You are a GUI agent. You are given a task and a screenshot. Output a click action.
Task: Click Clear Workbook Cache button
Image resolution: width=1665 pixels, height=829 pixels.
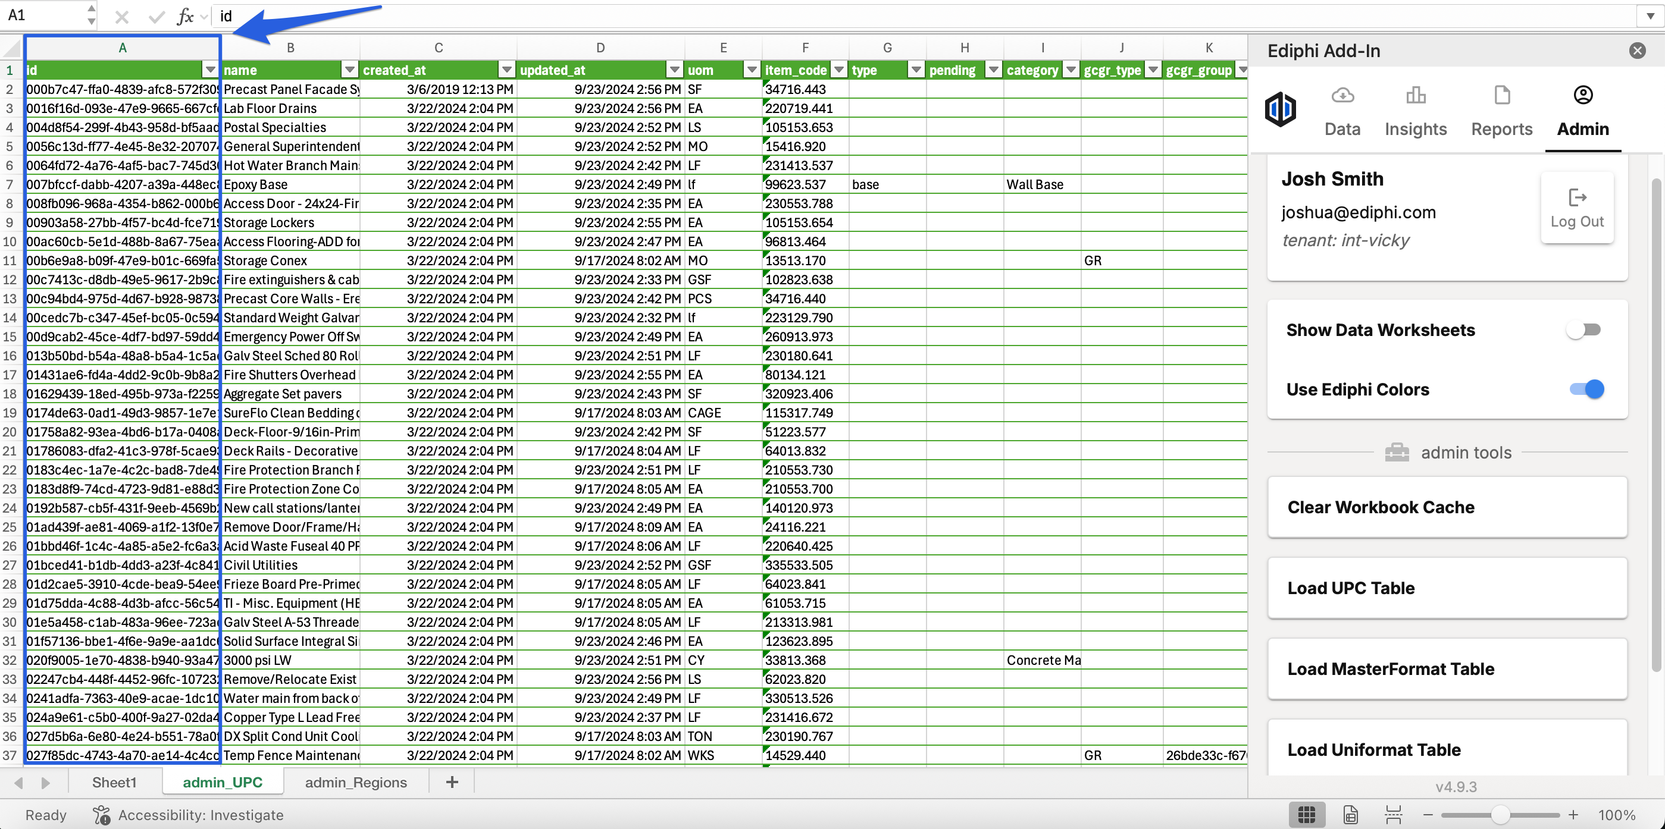[1447, 507]
